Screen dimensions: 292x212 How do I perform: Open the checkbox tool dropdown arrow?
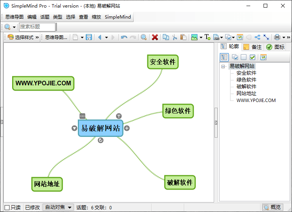pyautogui.click(x=233, y=38)
